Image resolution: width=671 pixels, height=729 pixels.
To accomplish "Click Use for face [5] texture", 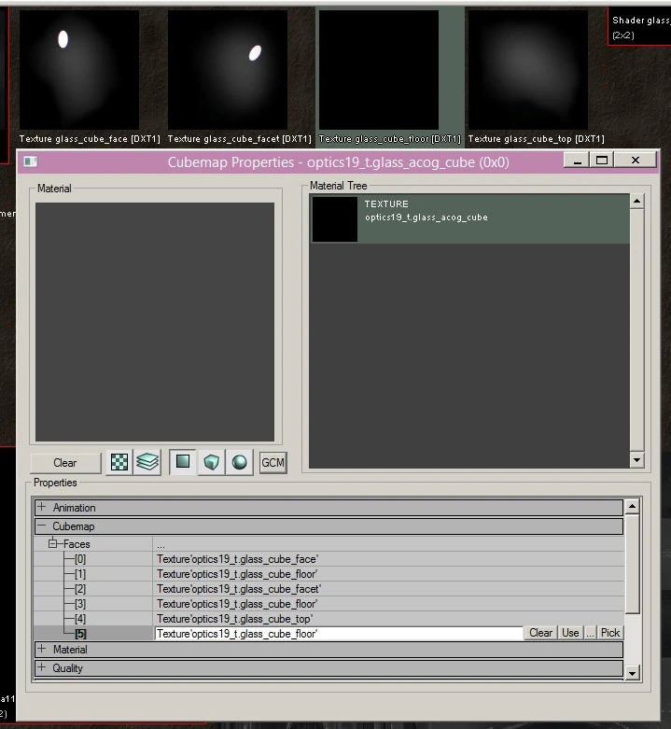I will 570,633.
